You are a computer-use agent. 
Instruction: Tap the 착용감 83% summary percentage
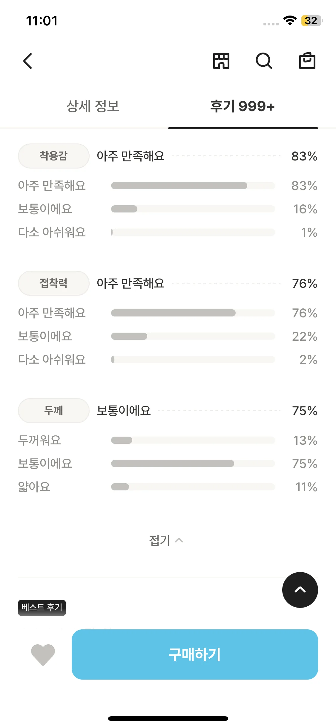(304, 156)
